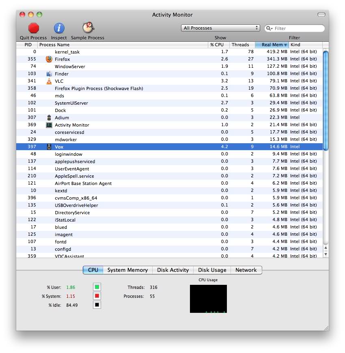Select the mds process row

pyautogui.click(x=169, y=96)
